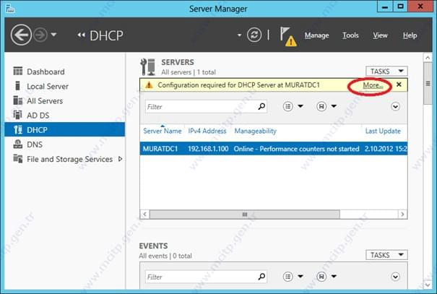Click the DNS icon in sidebar

click(x=18, y=144)
